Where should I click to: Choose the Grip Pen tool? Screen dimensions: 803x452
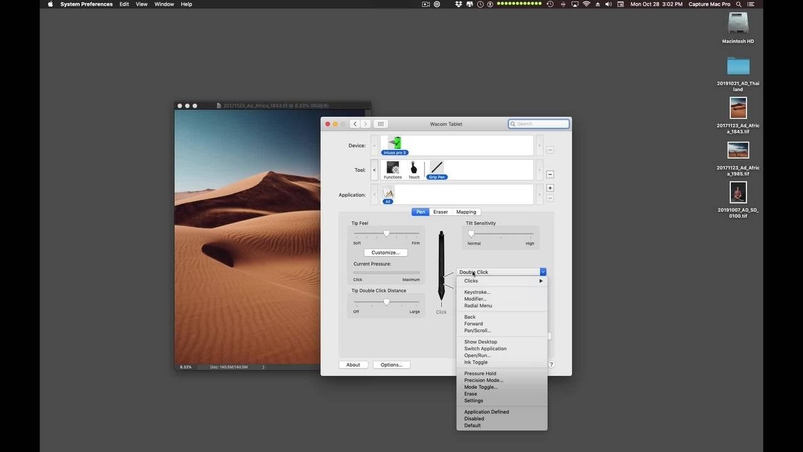437,169
